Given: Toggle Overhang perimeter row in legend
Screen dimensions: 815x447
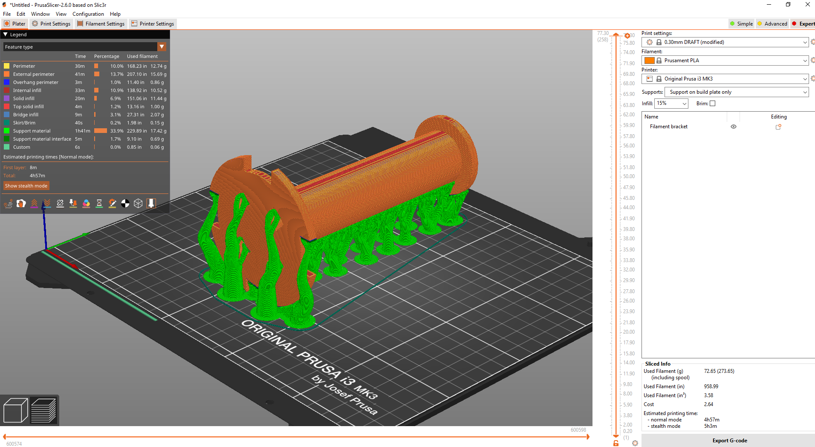Looking at the screenshot, I should click(x=85, y=82).
